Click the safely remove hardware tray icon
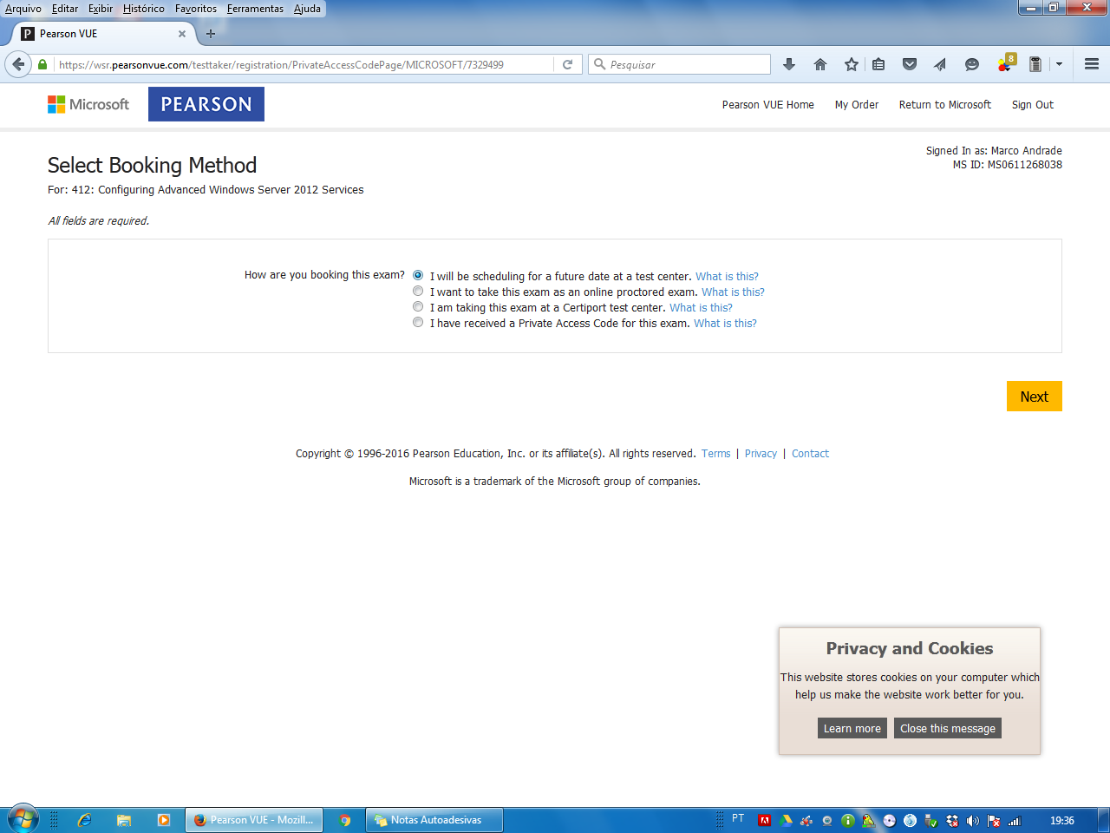1110x833 pixels. [931, 820]
